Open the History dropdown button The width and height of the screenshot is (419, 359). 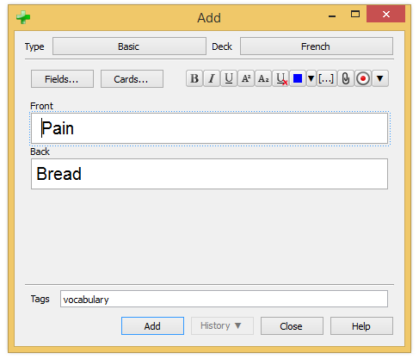[x=222, y=325]
